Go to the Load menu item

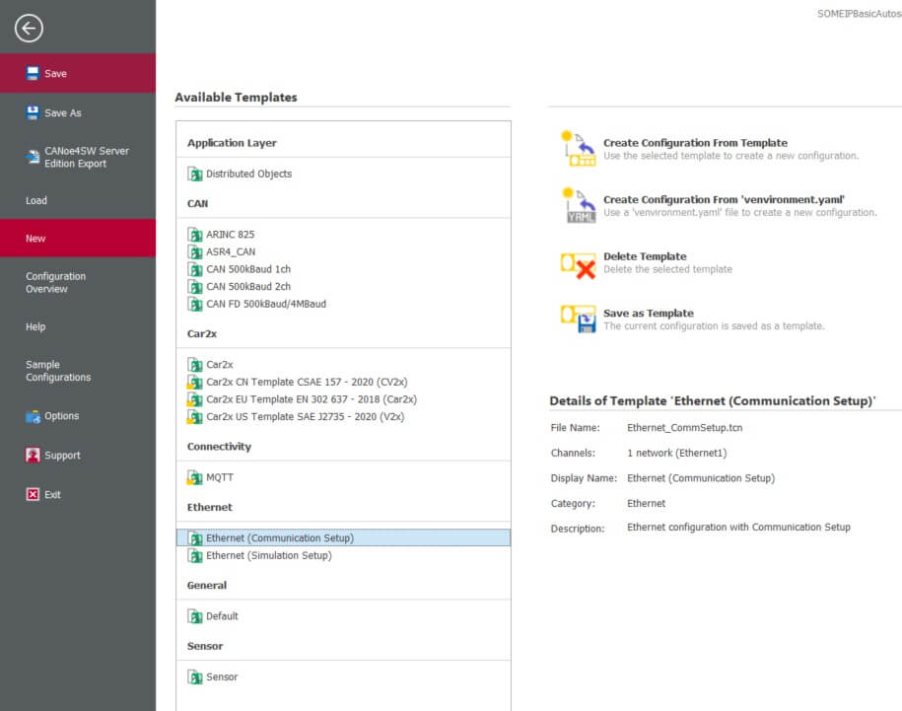(x=36, y=200)
